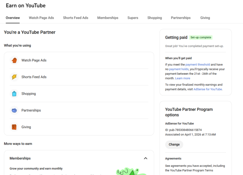Click the Agreements heading
The width and height of the screenshot is (243, 175).
pyautogui.click(x=173, y=158)
